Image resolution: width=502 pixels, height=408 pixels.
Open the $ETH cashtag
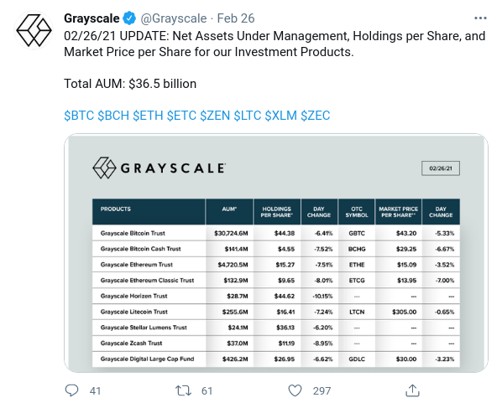(x=148, y=116)
